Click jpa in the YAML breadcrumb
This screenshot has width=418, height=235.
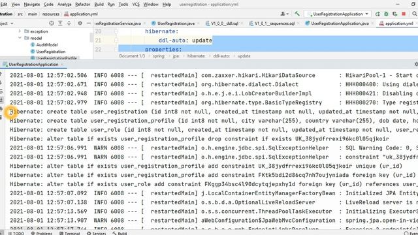176,56
